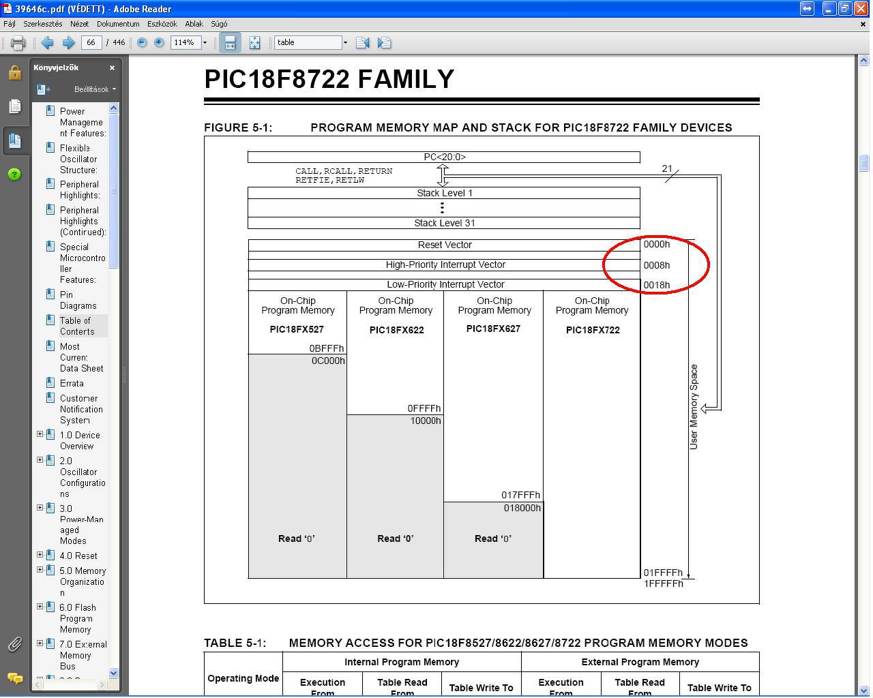This screenshot has width=873, height=698.
Task: Jump to Peripheral Highlights (Continued) bookmark
Action: click(x=83, y=221)
